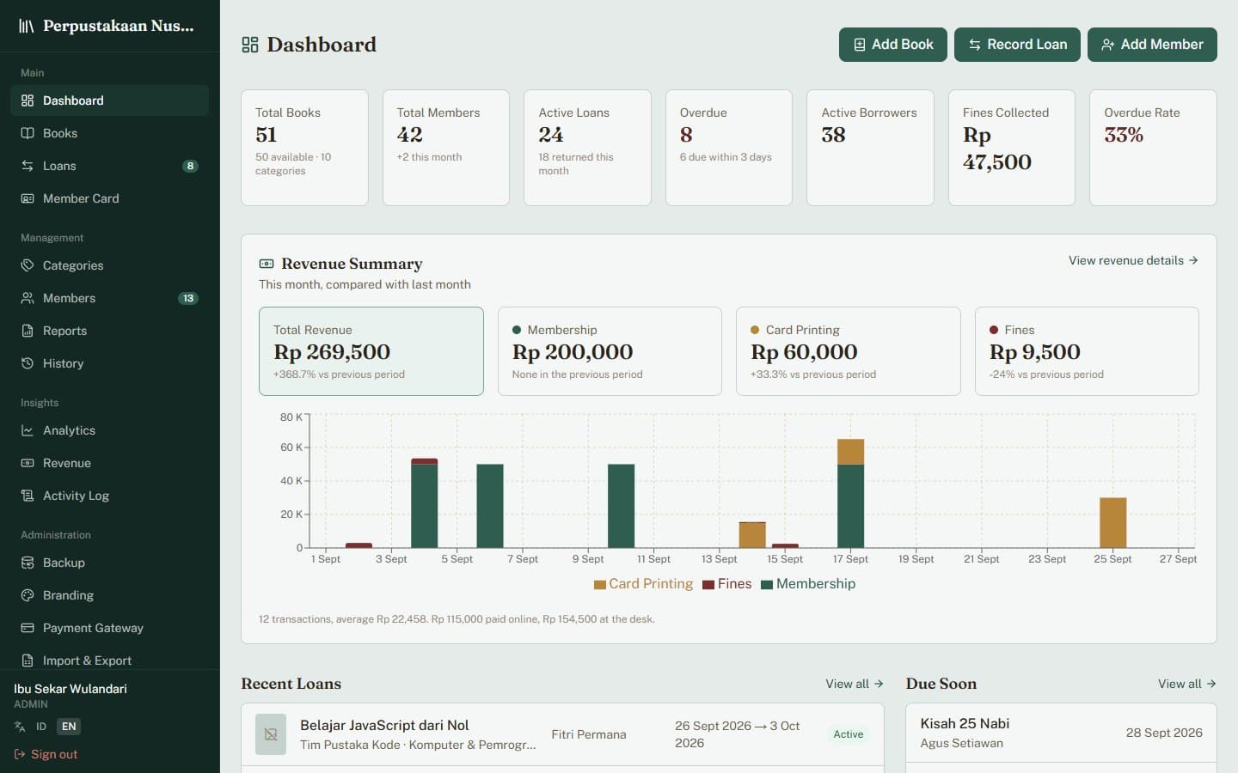Image resolution: width=1238 pixels, height=773 pixels.
Task: Click the Books open-book icon
Action: 28,133
